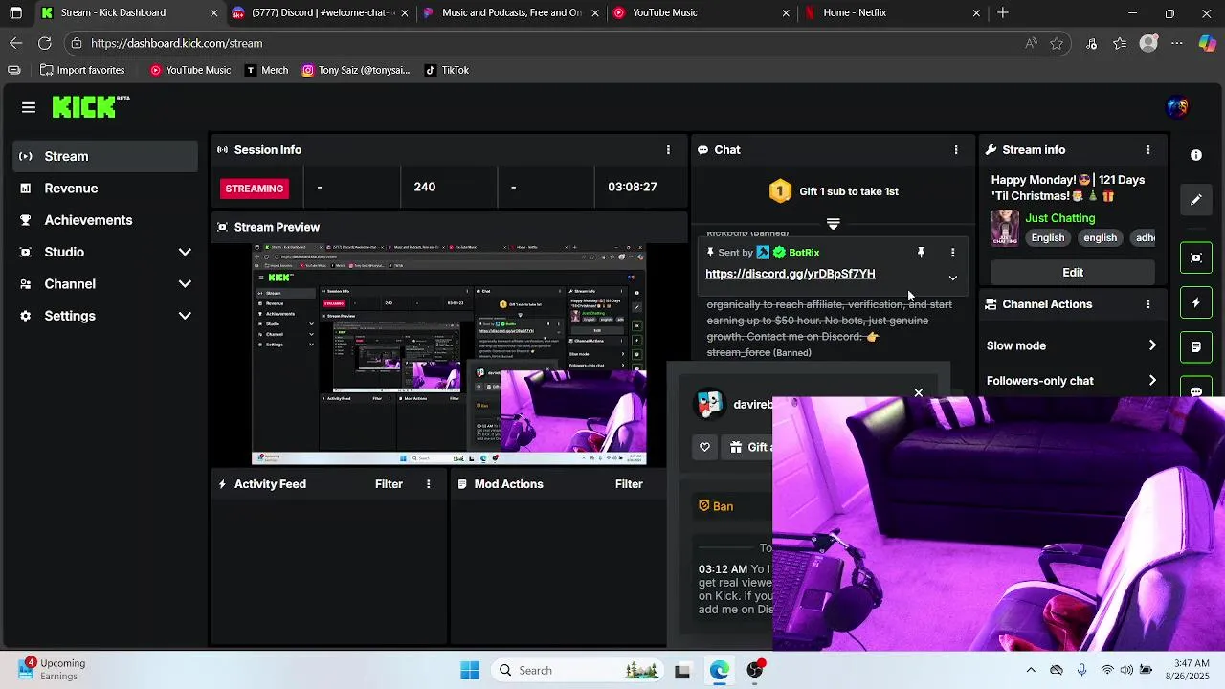Open Upcoming Earnings taskbar widget
Viewport: 1225px width, 689px height.
[53, 670]
